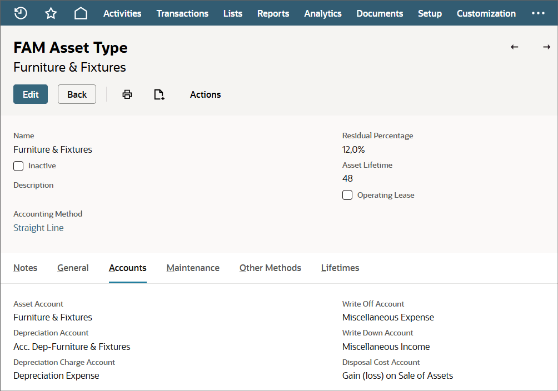Go to the Home icon
This screenshot has height=391, width=558.
pyautogui.click(x=81, y=13)
